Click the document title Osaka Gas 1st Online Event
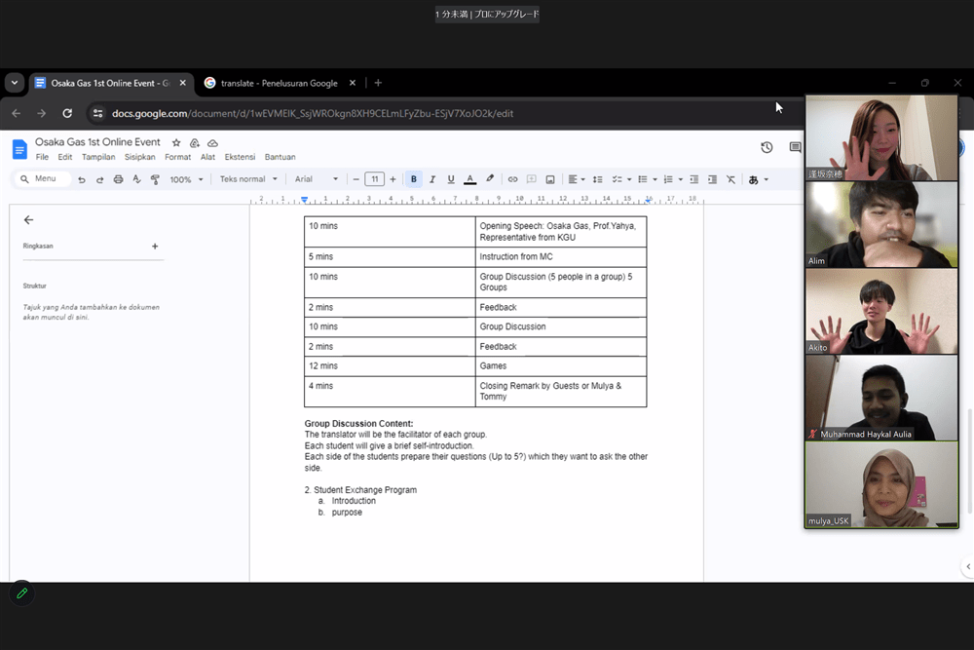Image resolution: width=974 pixels, height=650 pixels. [97, 142]
